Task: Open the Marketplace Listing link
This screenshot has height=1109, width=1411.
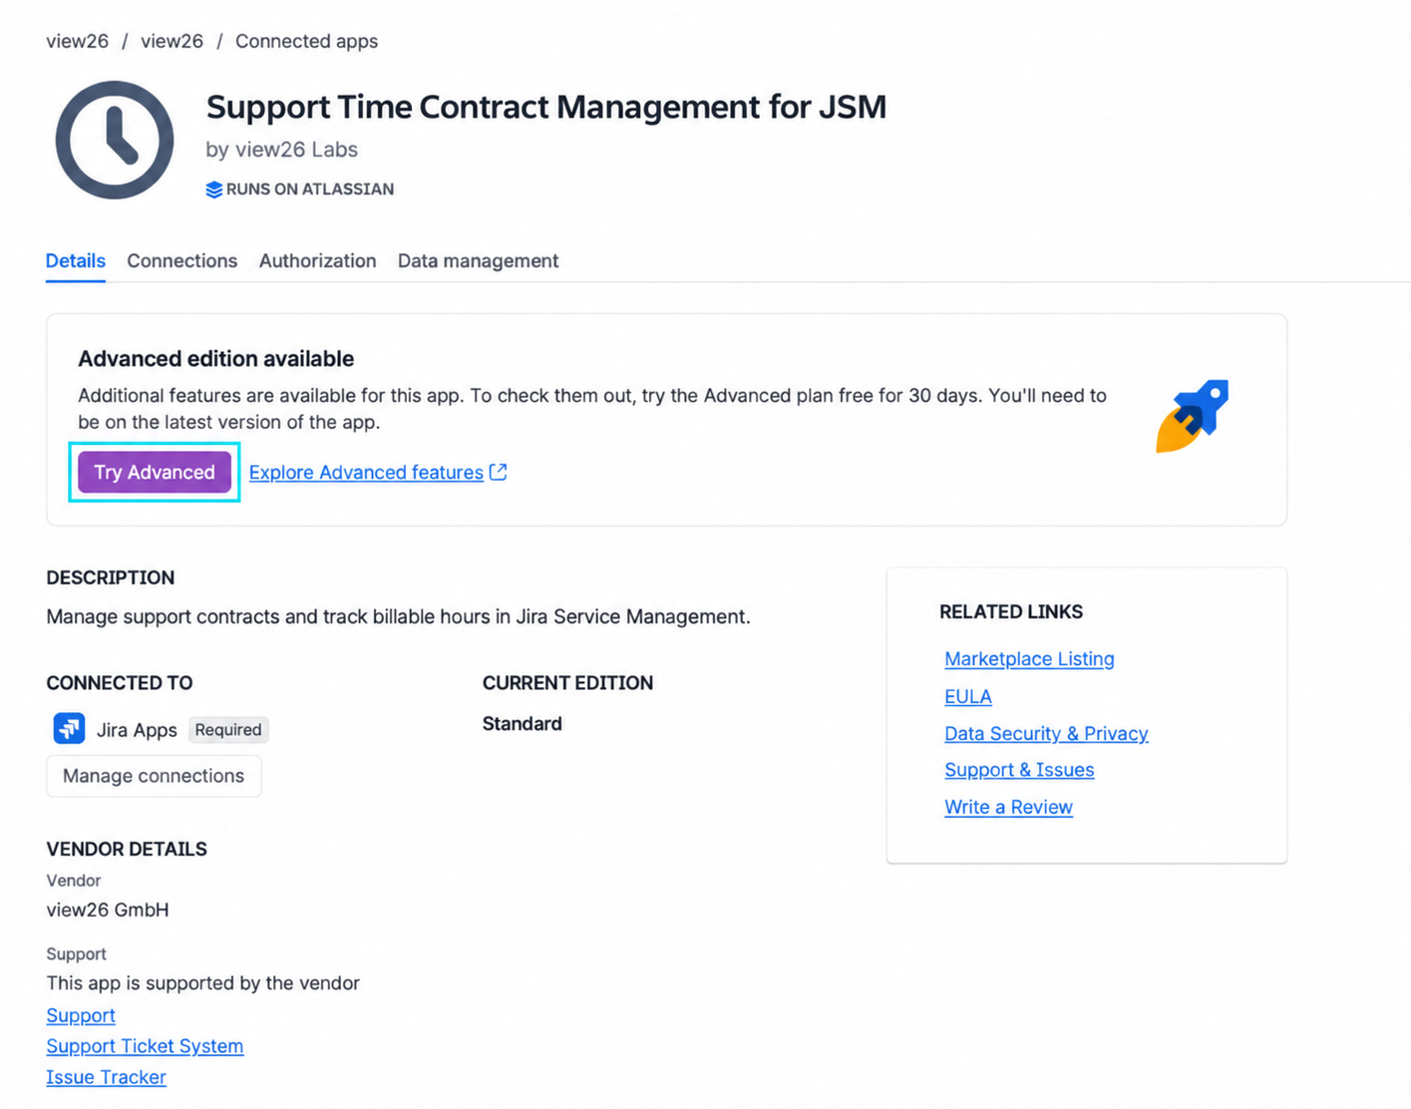Action: click(x=1029, y=659)
